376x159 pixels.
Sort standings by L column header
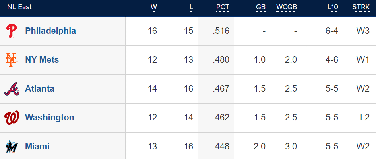click(x=191, y=7)
